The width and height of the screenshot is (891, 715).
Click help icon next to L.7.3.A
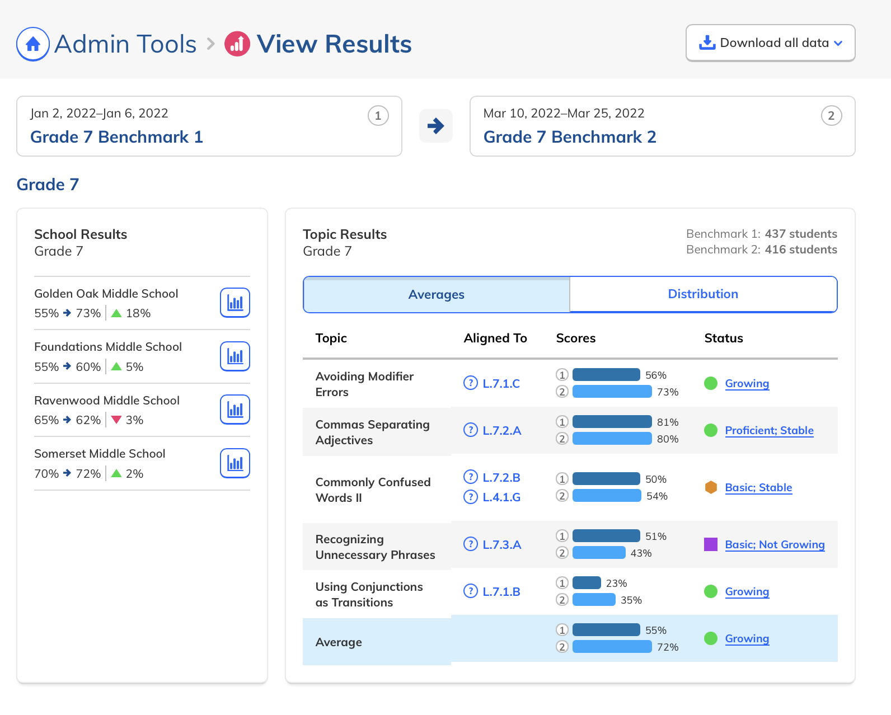click(471, 544)
